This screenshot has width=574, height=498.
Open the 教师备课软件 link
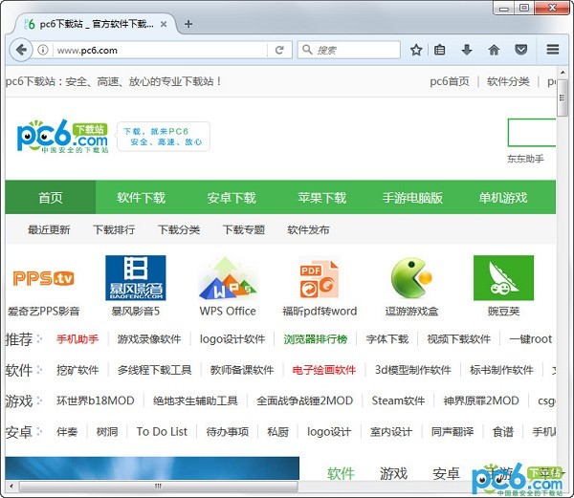242,370
